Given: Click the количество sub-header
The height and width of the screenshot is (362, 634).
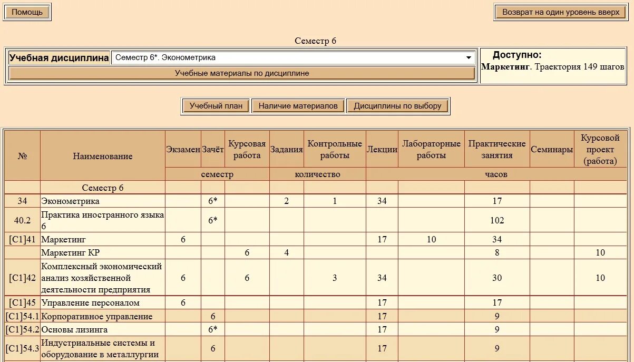Looking at the screenshot, I should click(x=317, y=174).
